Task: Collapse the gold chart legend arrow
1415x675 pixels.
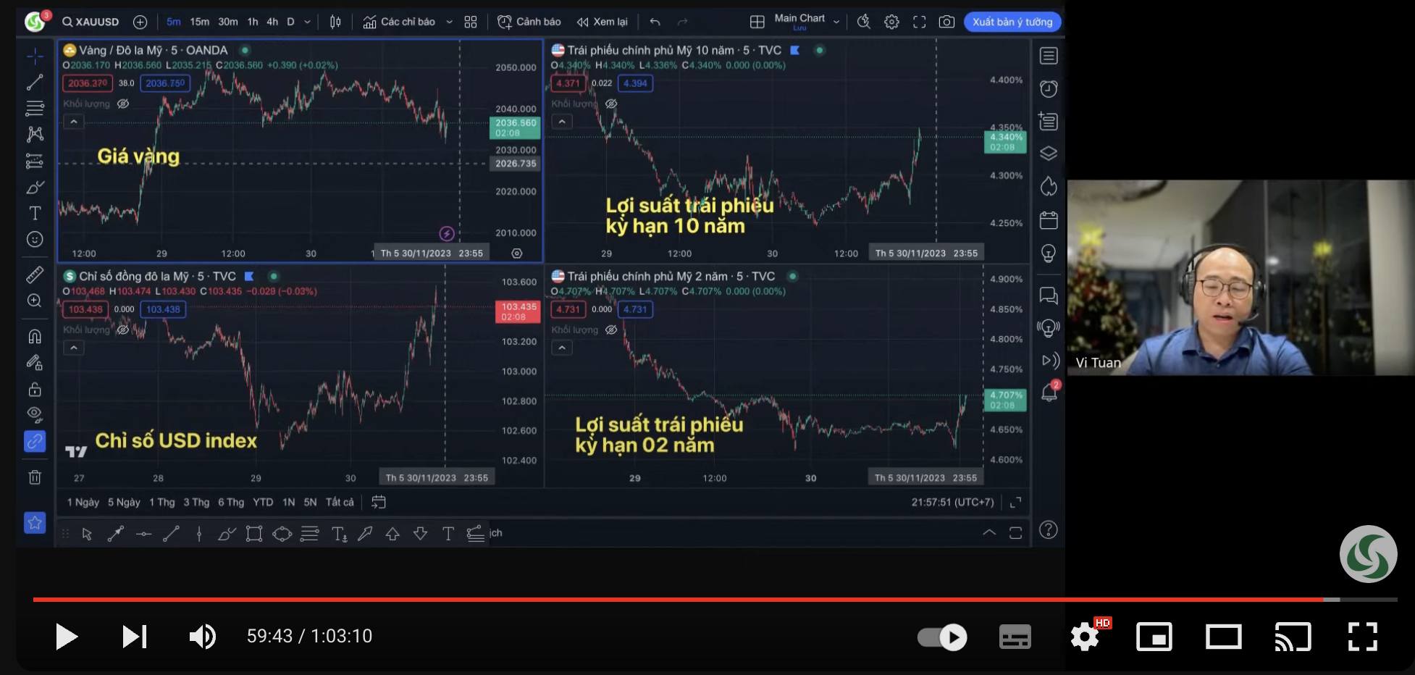Action: tap(74, 122)
